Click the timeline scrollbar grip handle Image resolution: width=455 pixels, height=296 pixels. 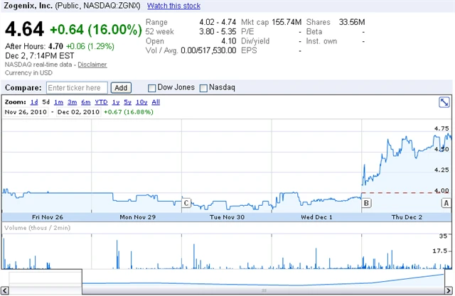pos(263,290)
